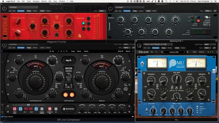Click the Spotlight search icon in menu bar
The image size is (219, 123).
(x=212, y=1)
